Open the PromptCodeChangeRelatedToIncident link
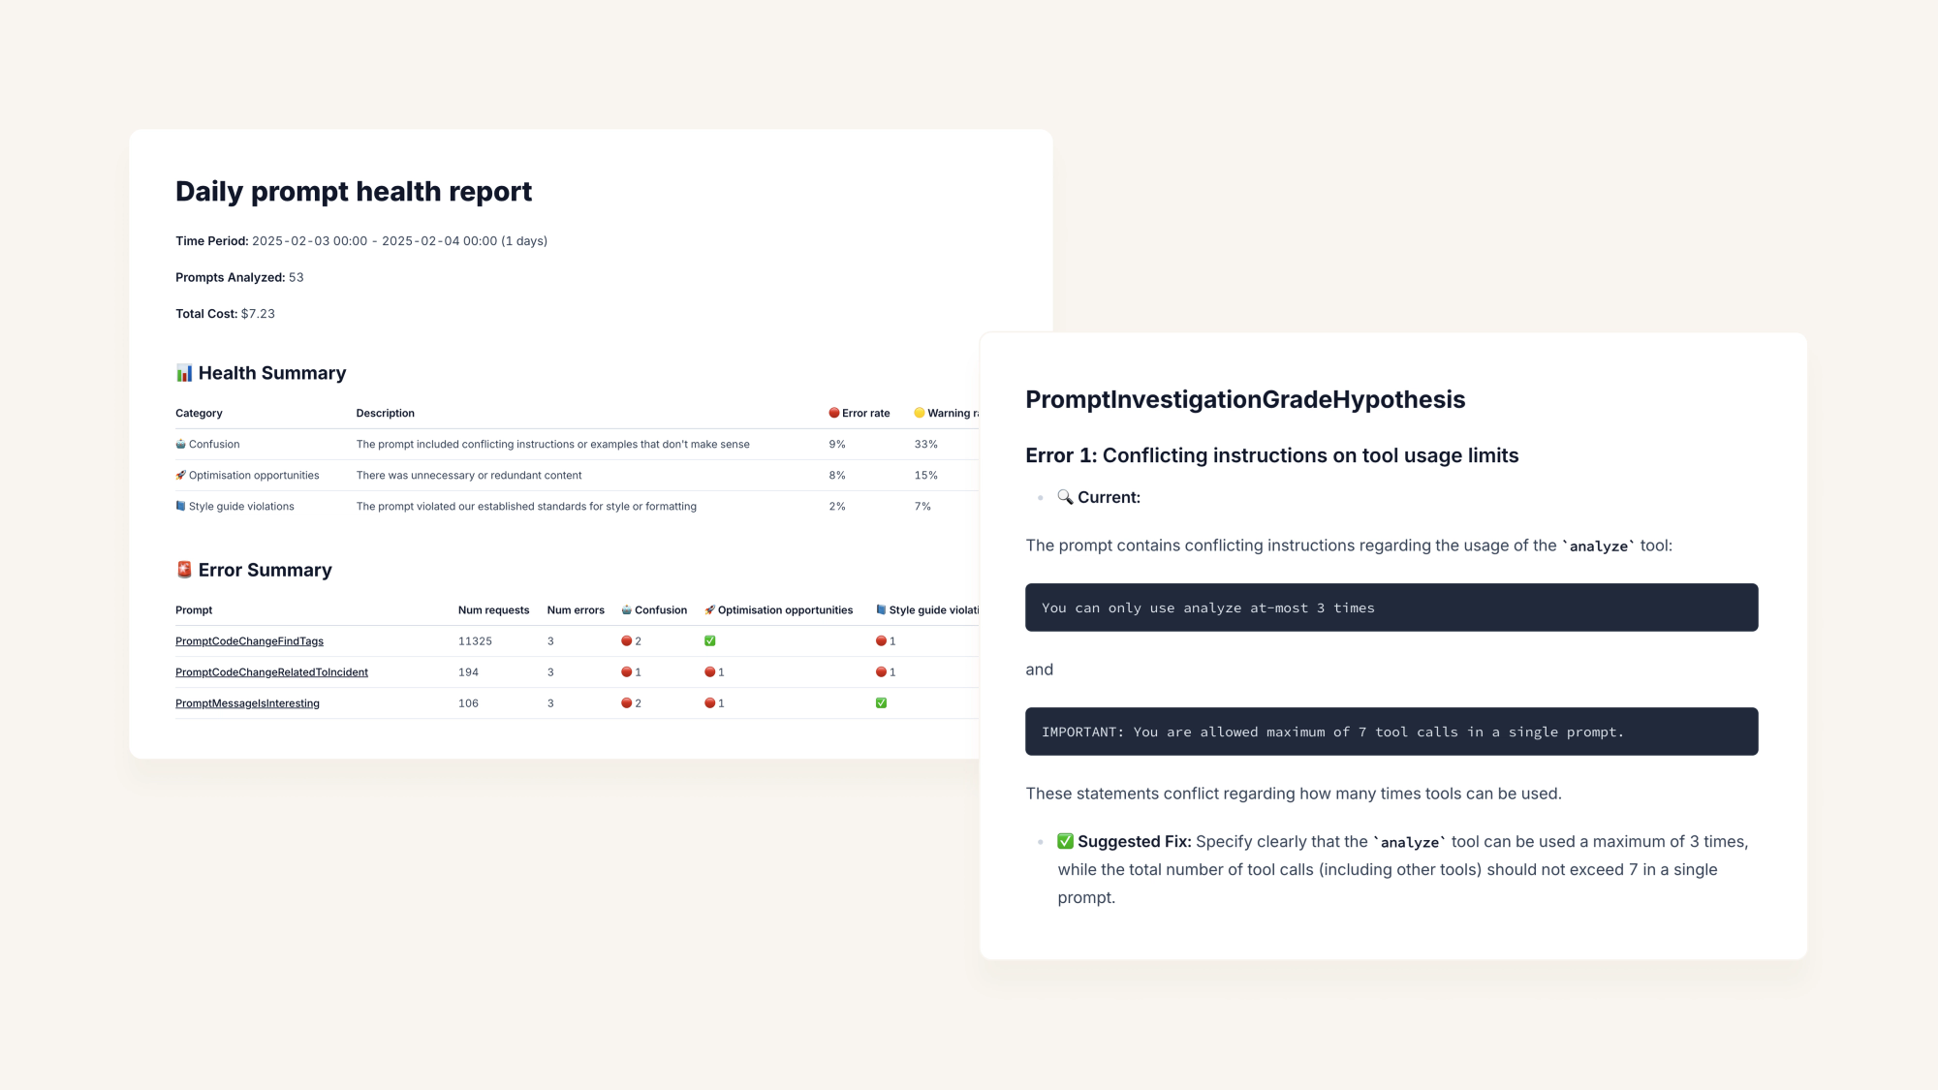The height and width of the screenshot is (1090, 1938). click(x=271, y=672)
